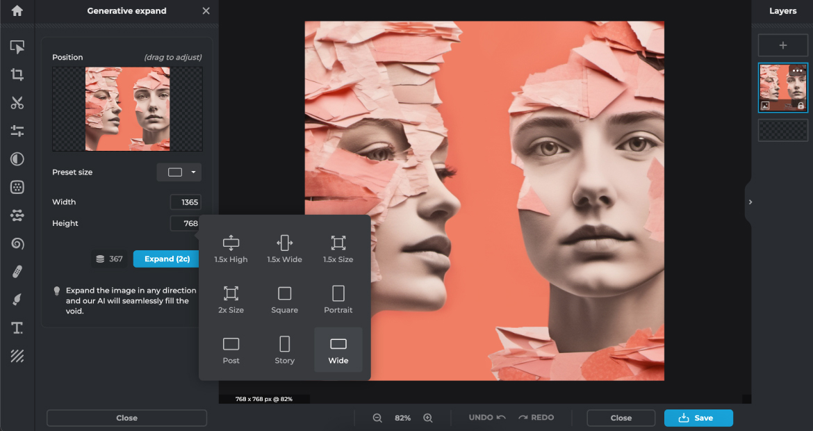Click the Expand (2c) button
Screen dimensions: 813x431
click(x=167, y=259)
